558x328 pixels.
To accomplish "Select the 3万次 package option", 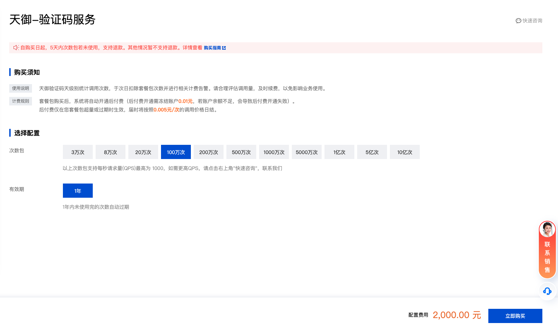I will (x=78, y=152).
